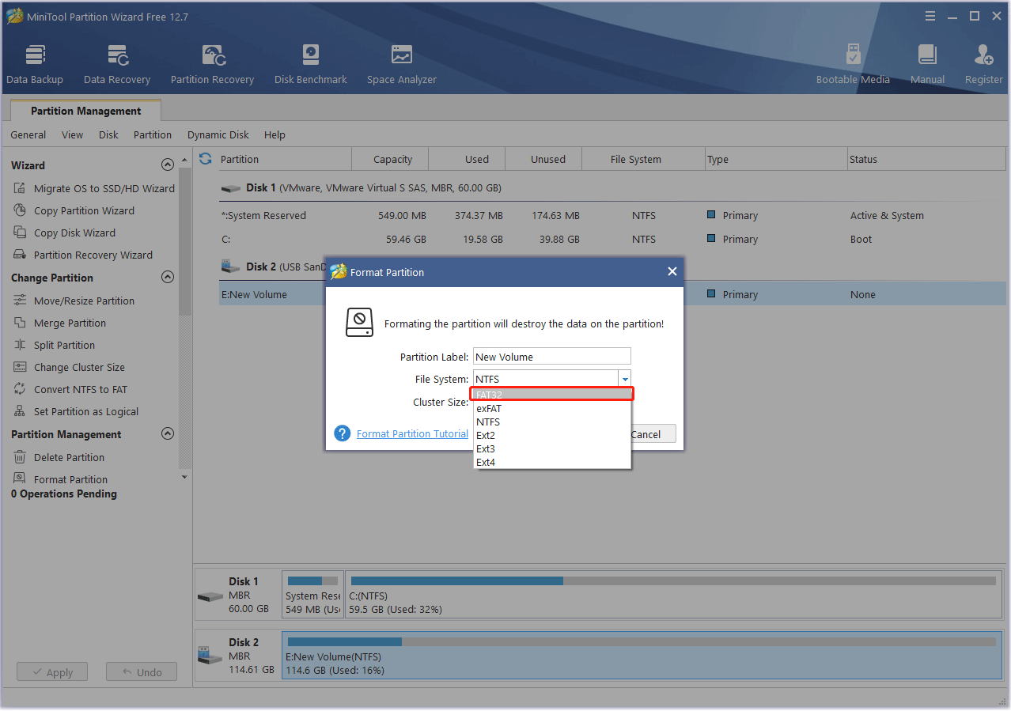Open the Dynamic Disk menu
The width and height of the screenshot is (1011, 711).
pos(218,135)
